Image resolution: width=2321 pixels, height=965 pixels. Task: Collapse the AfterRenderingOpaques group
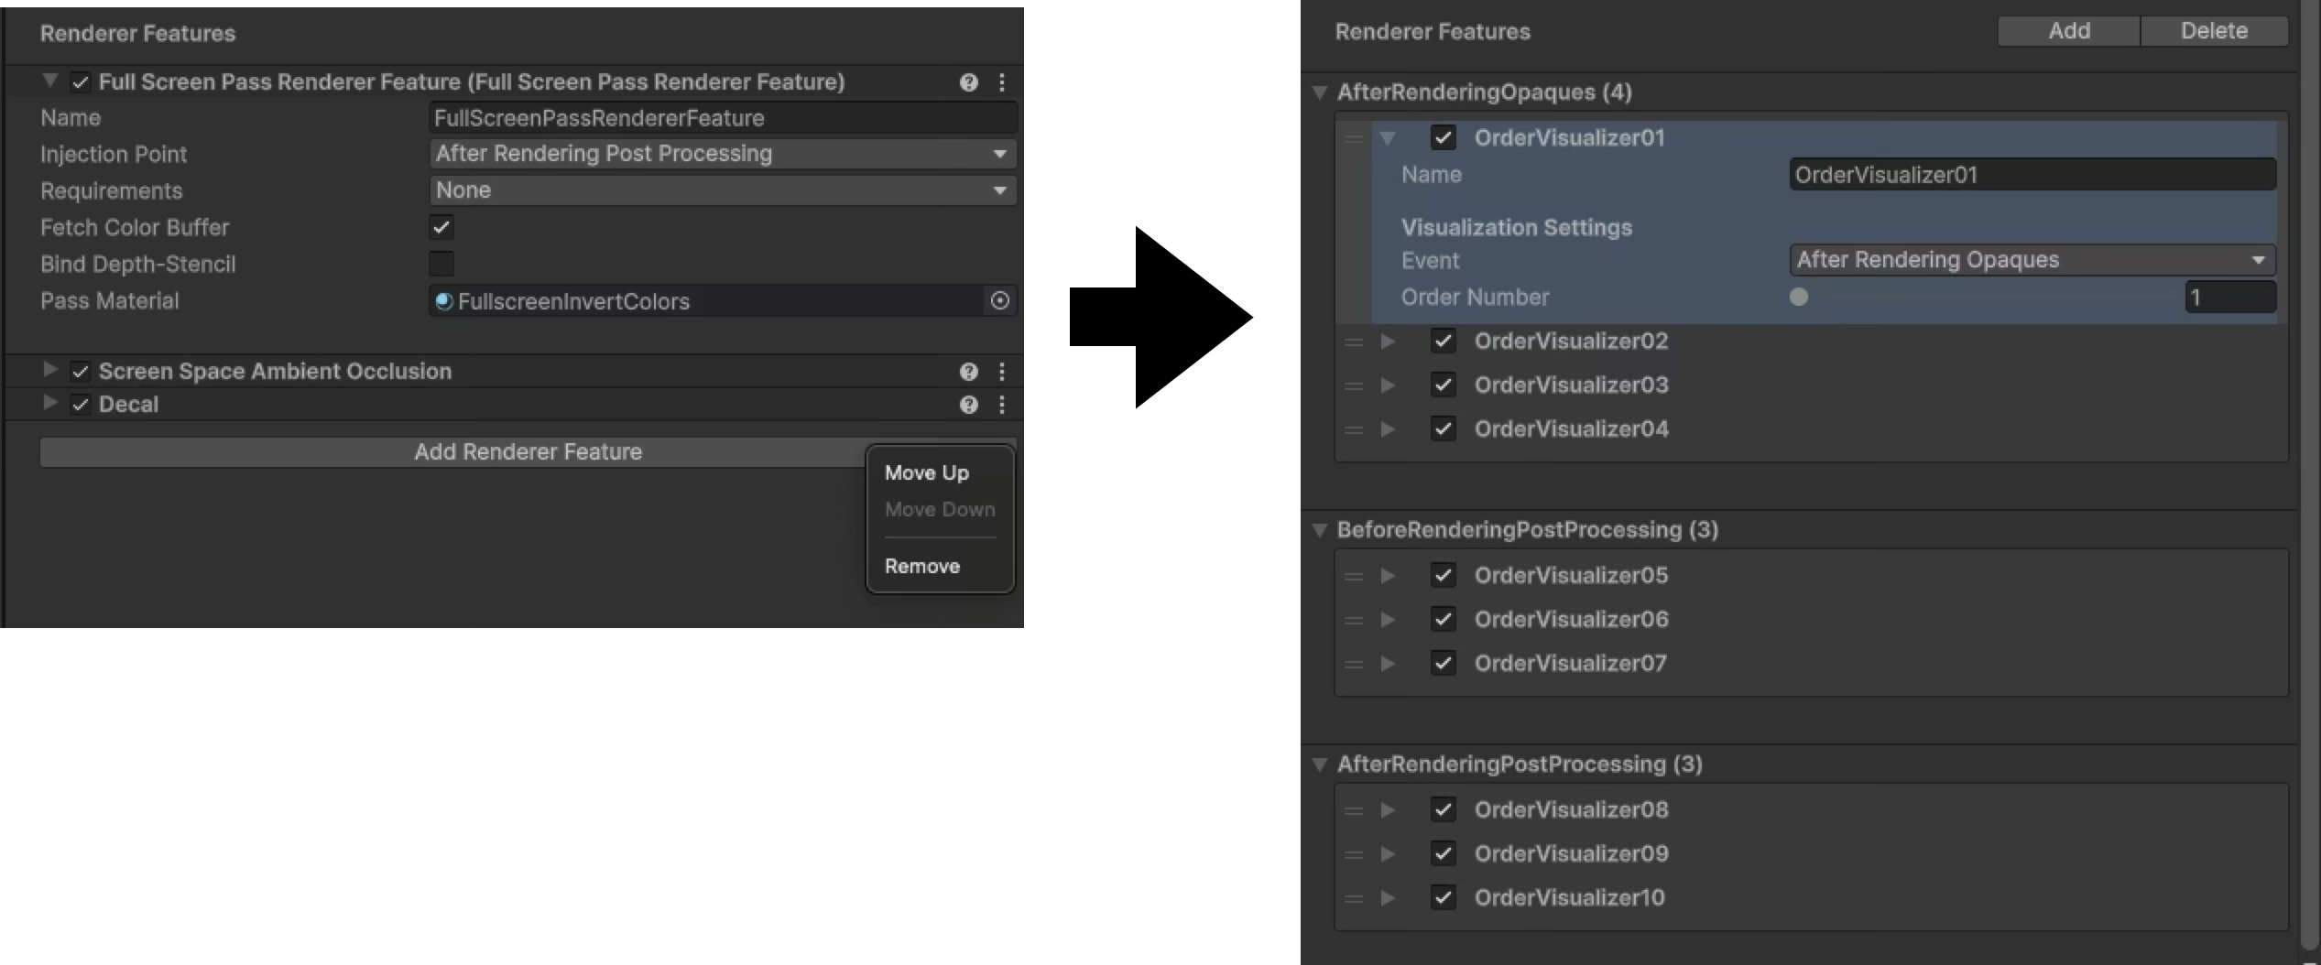(x=1320, y=92)
